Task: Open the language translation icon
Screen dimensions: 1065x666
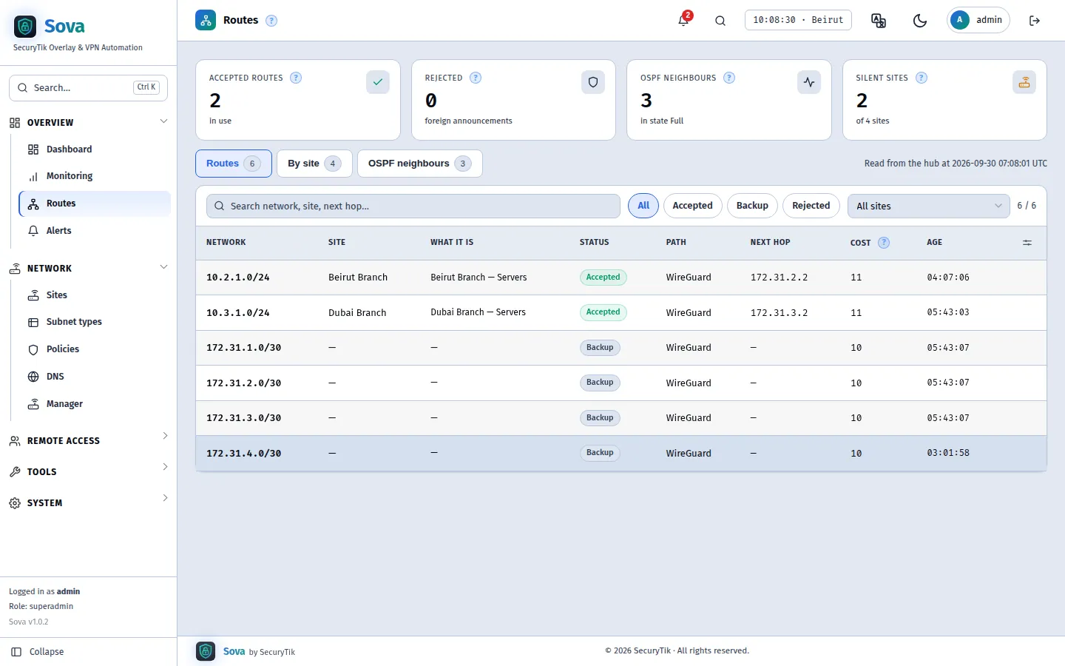Action: (x=879, y=21)
